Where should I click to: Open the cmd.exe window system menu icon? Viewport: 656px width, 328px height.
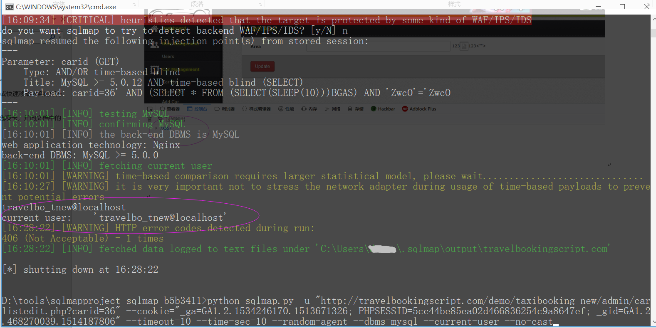tap(9, 7)
